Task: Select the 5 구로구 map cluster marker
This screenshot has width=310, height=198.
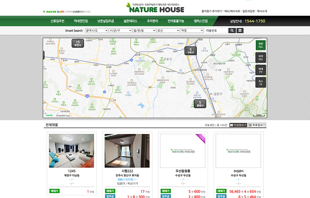Action: [191, 51]
